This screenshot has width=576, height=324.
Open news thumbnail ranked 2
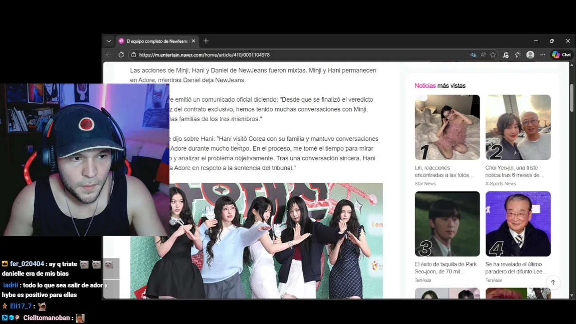point(518,127)
